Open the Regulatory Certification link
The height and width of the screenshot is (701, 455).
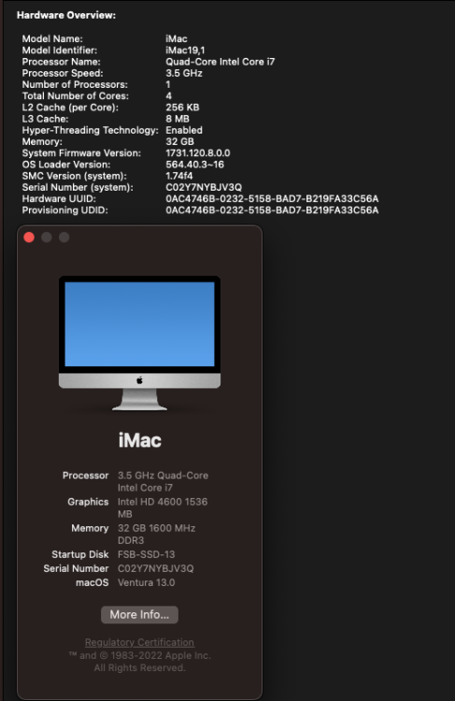[139, 642]
